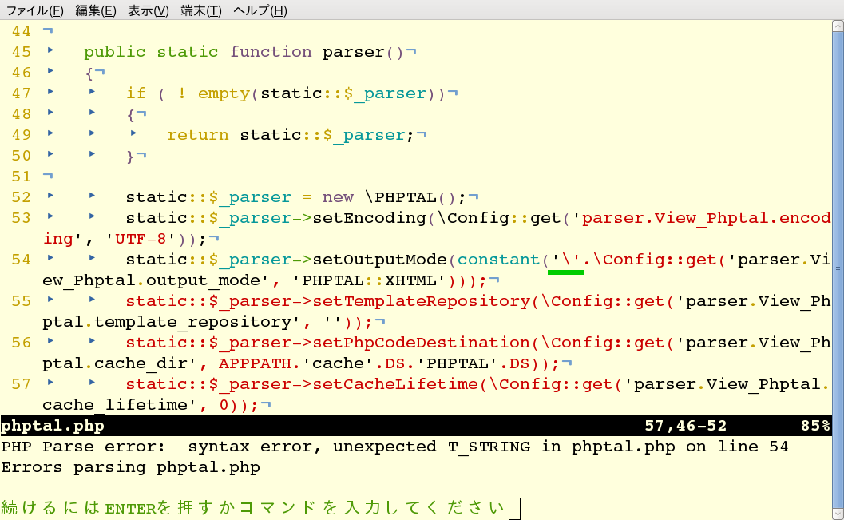Screen dimensions: 844x520
Task: Open the ファイル(F) menu
Action: (34, 10)
